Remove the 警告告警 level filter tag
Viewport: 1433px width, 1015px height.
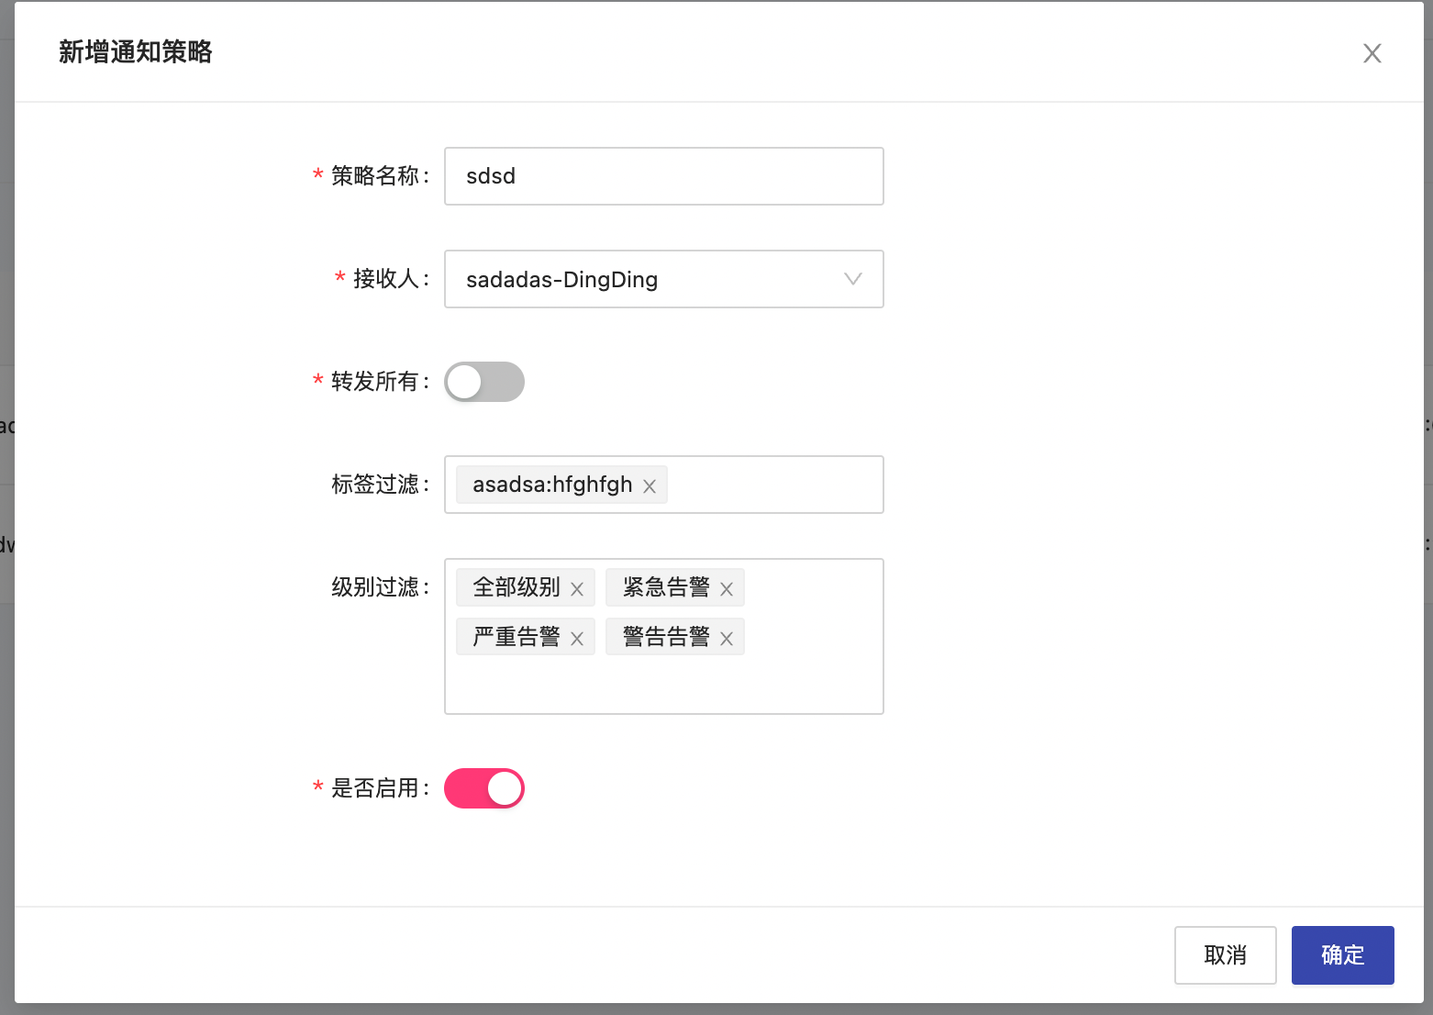point(727,637)
